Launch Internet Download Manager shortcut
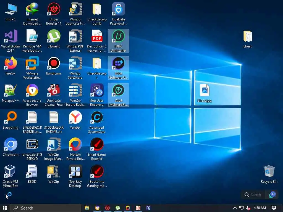Image resolution: width=283 pixels, height=212 pixels. click(32, 14)
